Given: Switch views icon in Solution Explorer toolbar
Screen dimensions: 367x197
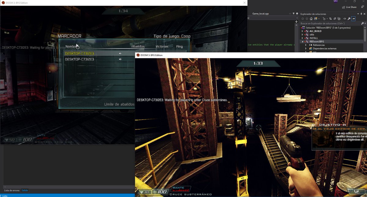Looking at the screenshot, I should tap(316, 19).
